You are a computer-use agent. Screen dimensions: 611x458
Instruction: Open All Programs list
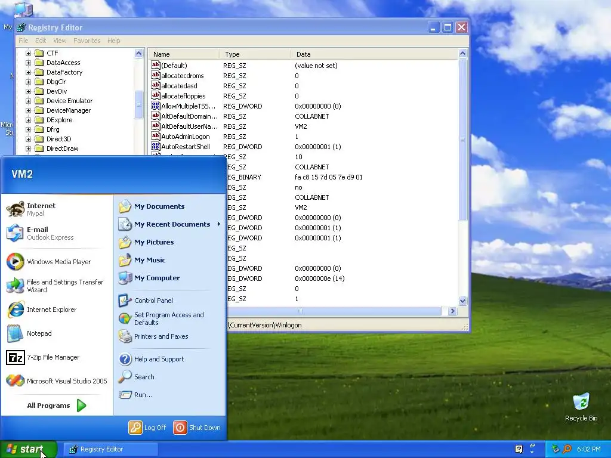57,406
